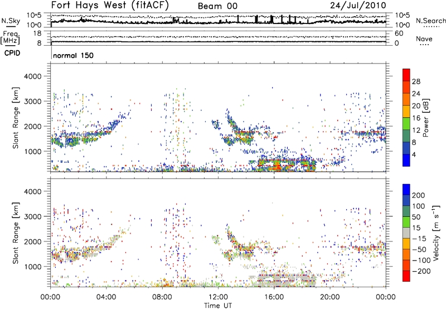Click the 'Nave' legend label
This screenshot has width=446, height=309.
point(424,38)
